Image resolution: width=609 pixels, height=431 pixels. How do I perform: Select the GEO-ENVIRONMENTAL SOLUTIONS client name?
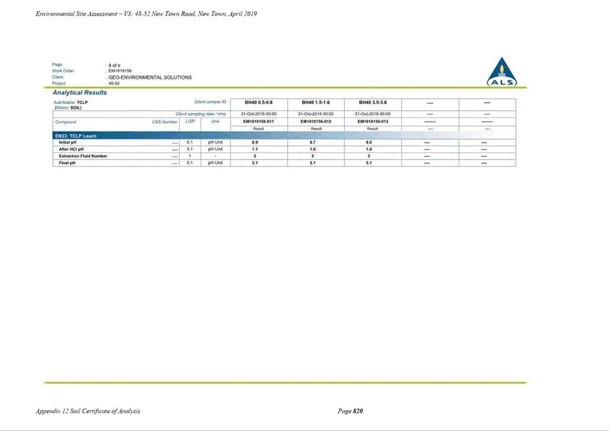(x=150, y=77)
